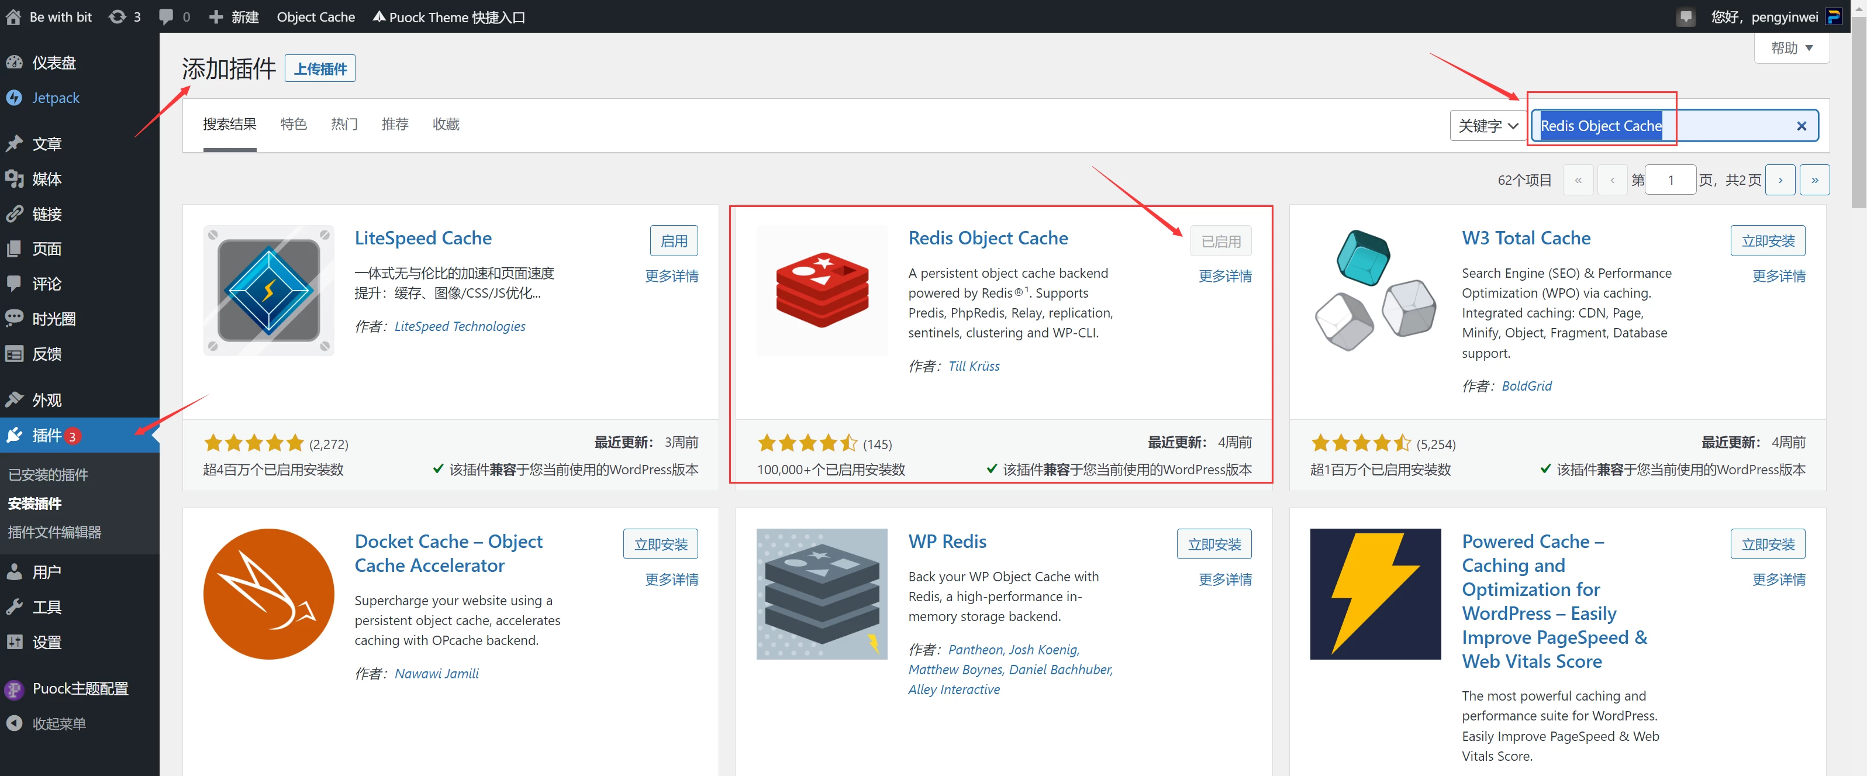Open the Jetpack icon in sidebar

pyautogui.click(x=15, y=97)
